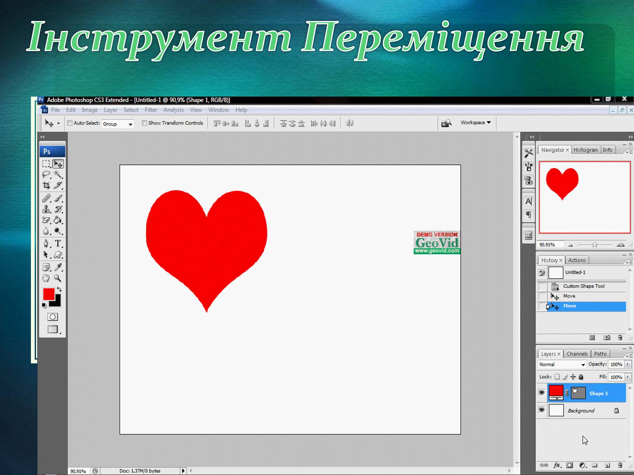Open the layer blend mode Normal dropdown
The width and height of the screenshot is (634, 475).
[x=562, y=365]
